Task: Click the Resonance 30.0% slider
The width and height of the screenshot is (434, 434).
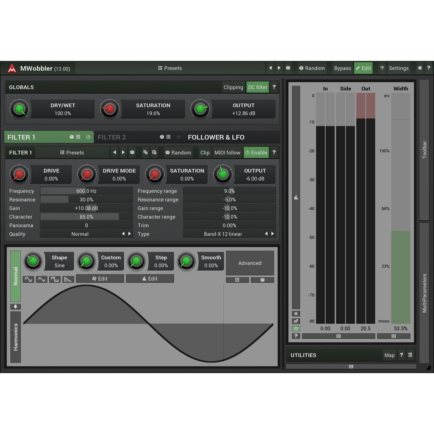Action: pos(86,199)
